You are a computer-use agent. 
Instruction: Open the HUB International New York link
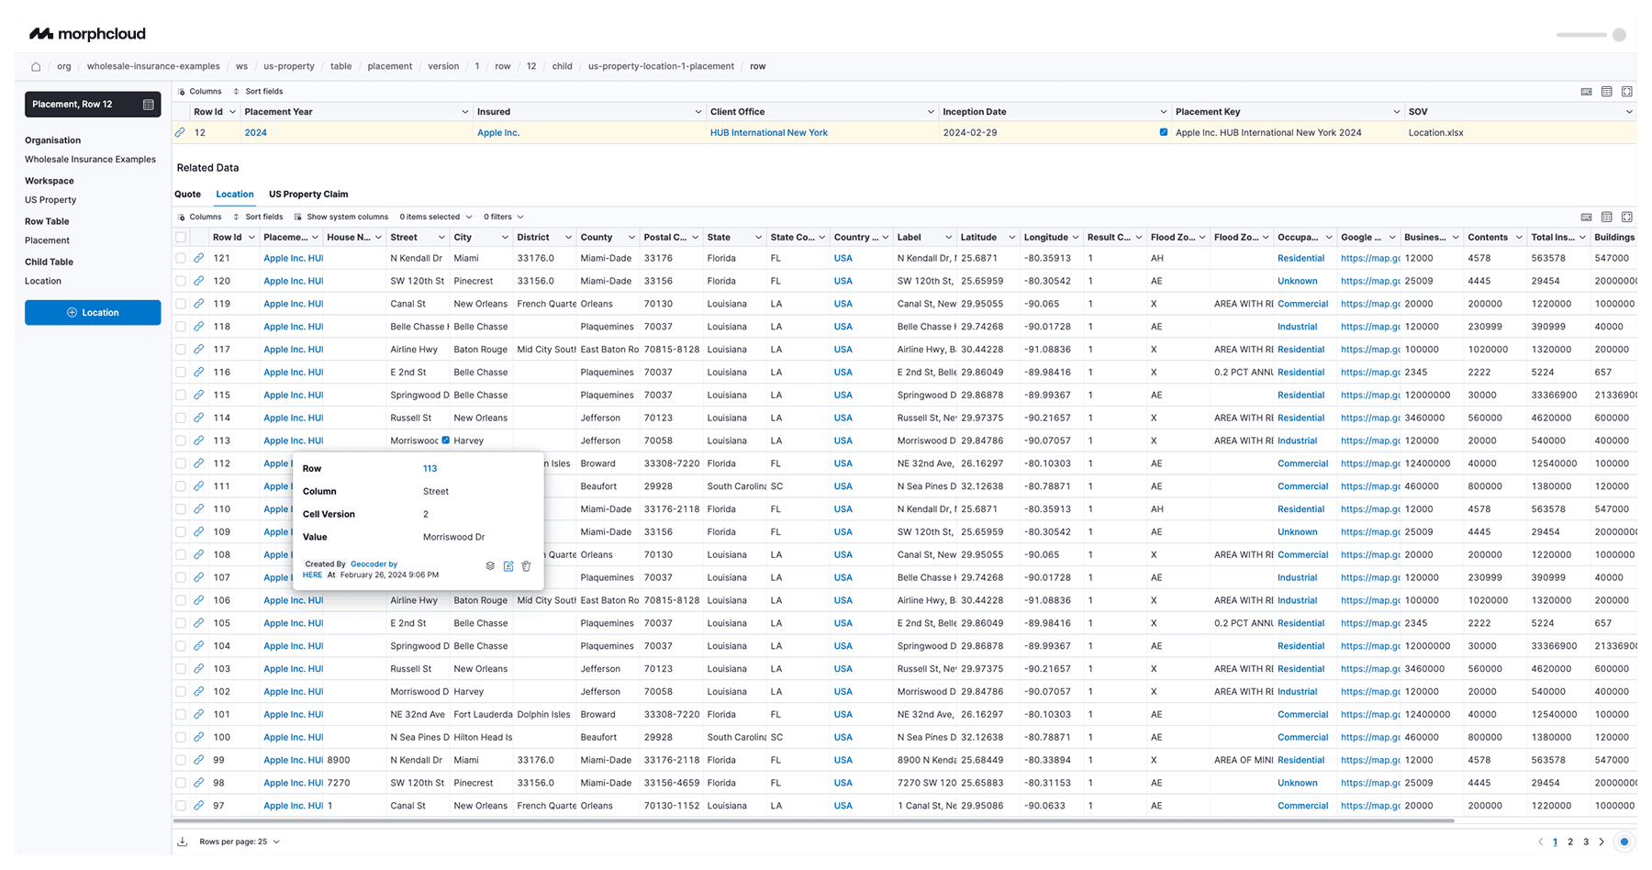769,133
